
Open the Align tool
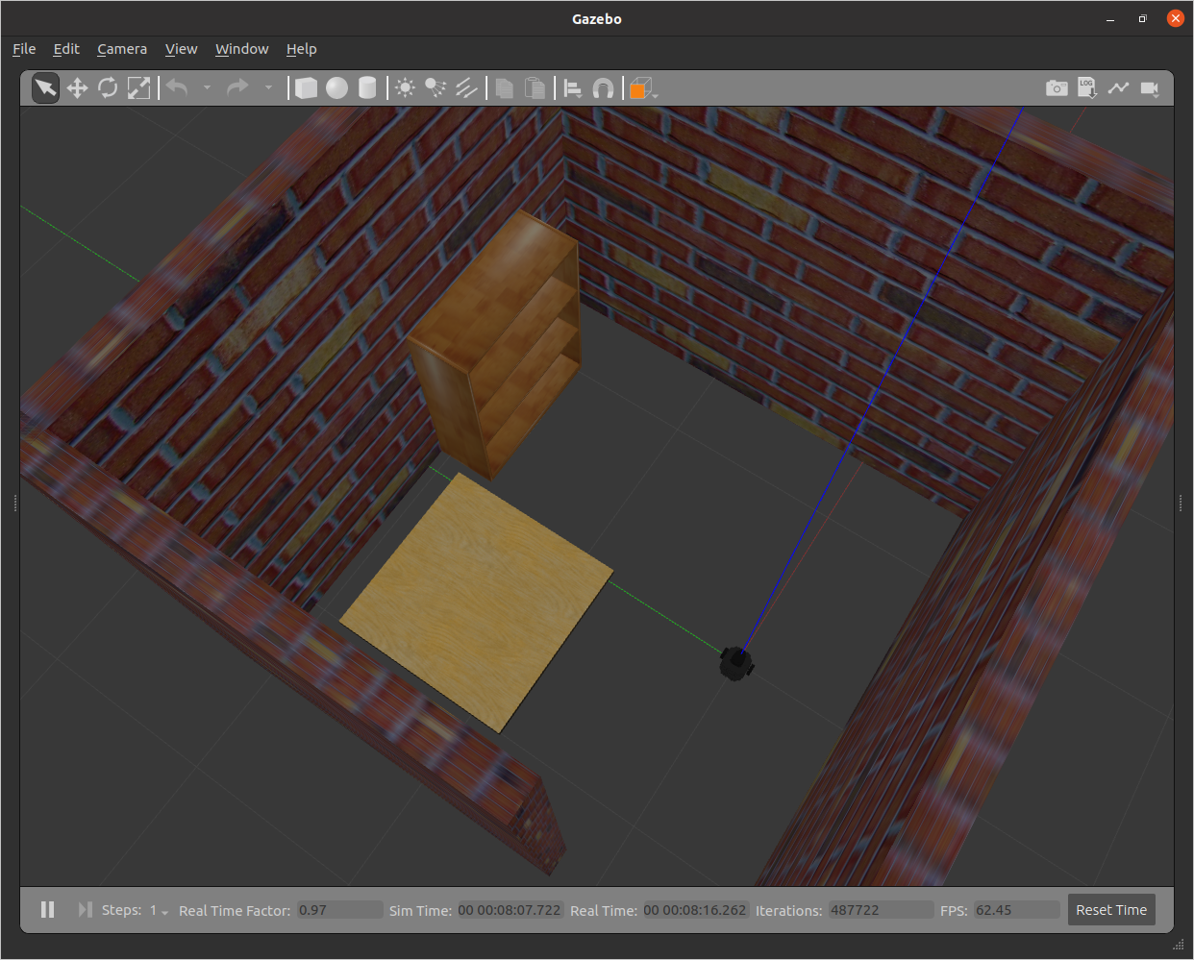[573, 88]
